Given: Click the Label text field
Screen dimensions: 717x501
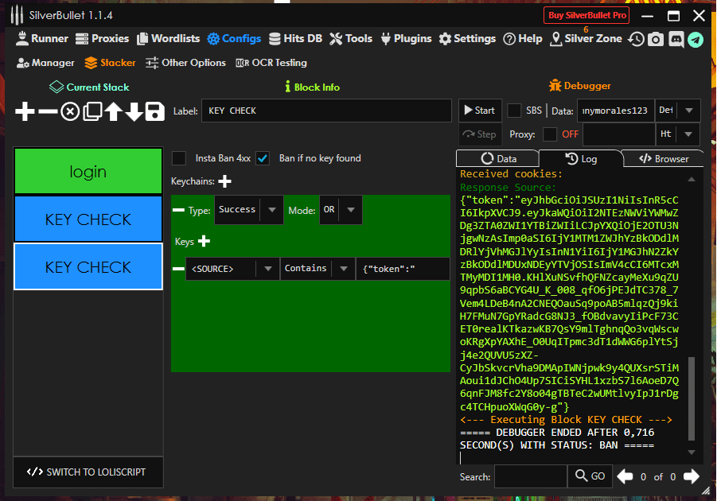Looking at the screenshot, I should 326,111.
